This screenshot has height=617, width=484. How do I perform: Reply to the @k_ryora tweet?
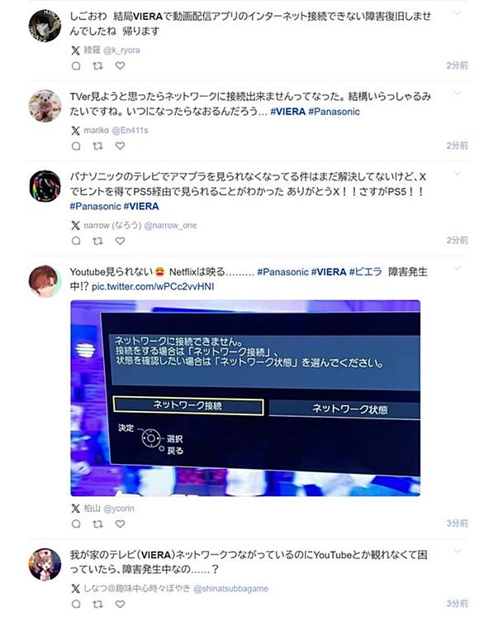(x=76, y=65)
